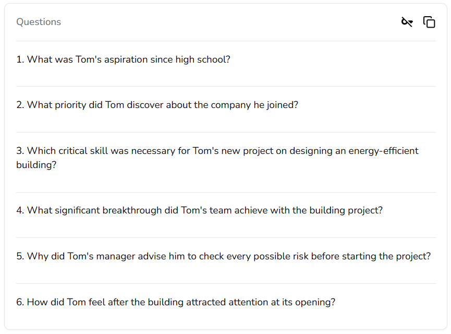
Task: Select question 1 about Tom's aspiration
Action: 123,59
